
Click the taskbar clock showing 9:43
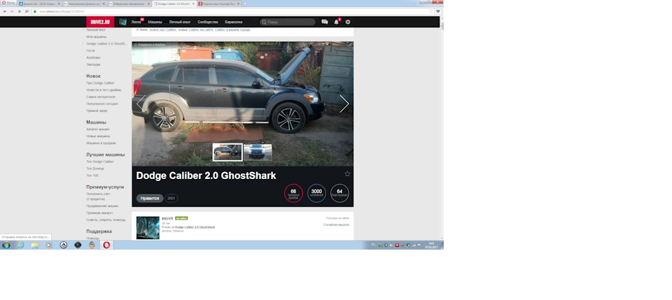click(x=431, y=245)
